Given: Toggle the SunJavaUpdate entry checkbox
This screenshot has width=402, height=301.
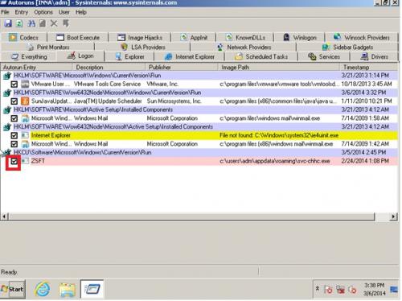Looking at the screenshot, I should coord(14,101).
